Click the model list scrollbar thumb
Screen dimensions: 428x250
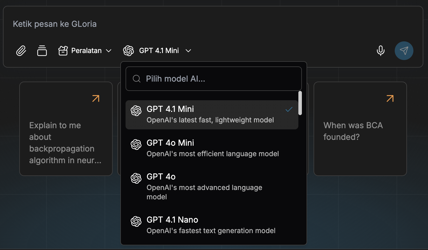[300, 103]
